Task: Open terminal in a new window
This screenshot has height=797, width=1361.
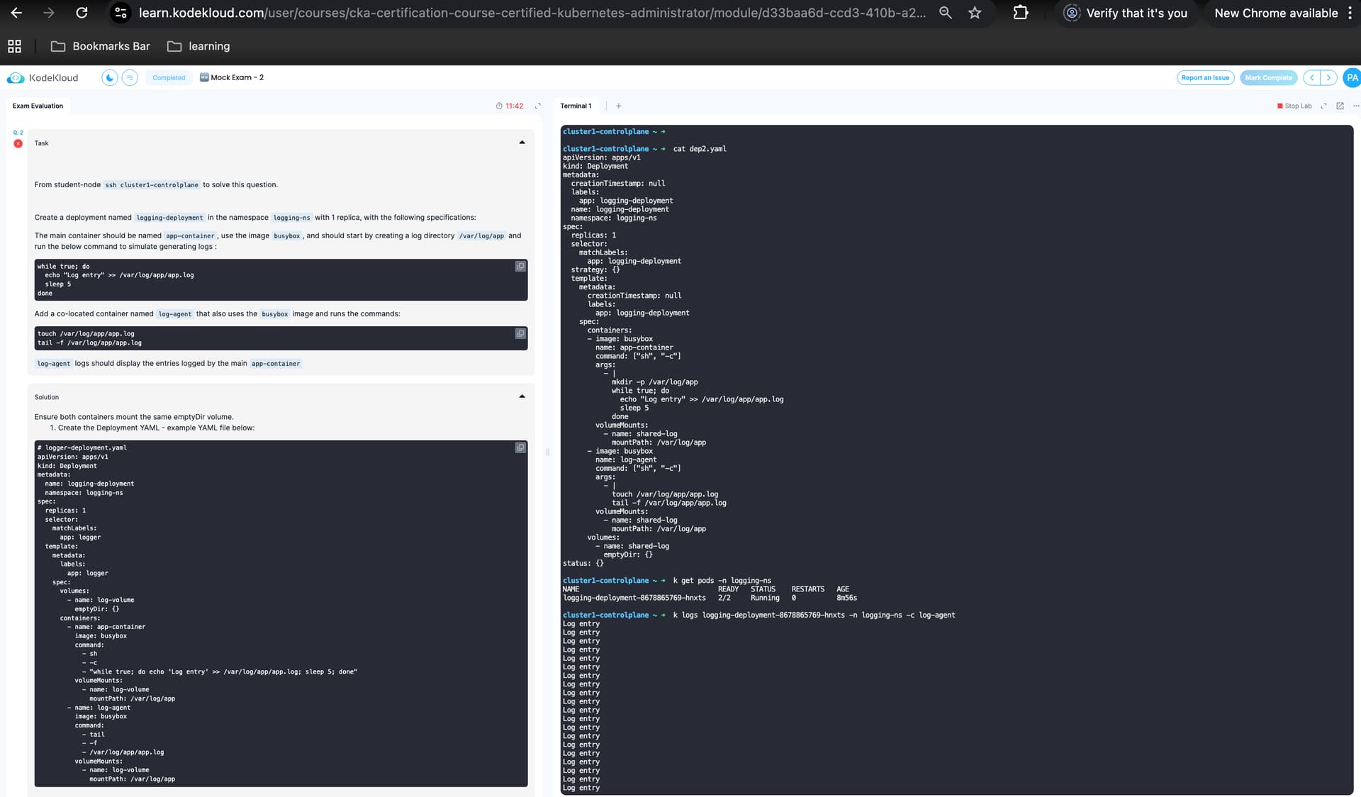Action: click(x=1340, y=106)
